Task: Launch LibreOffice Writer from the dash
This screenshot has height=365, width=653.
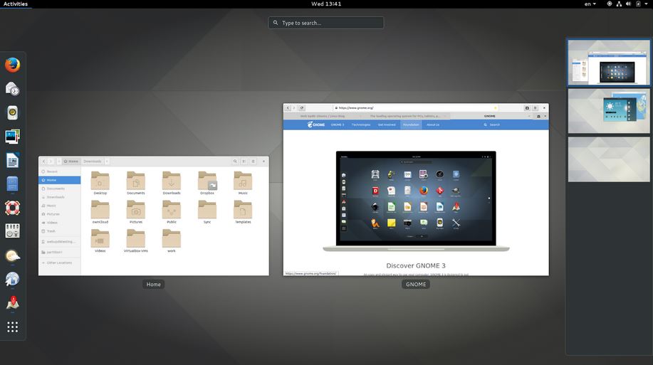Action: point(13,160)
